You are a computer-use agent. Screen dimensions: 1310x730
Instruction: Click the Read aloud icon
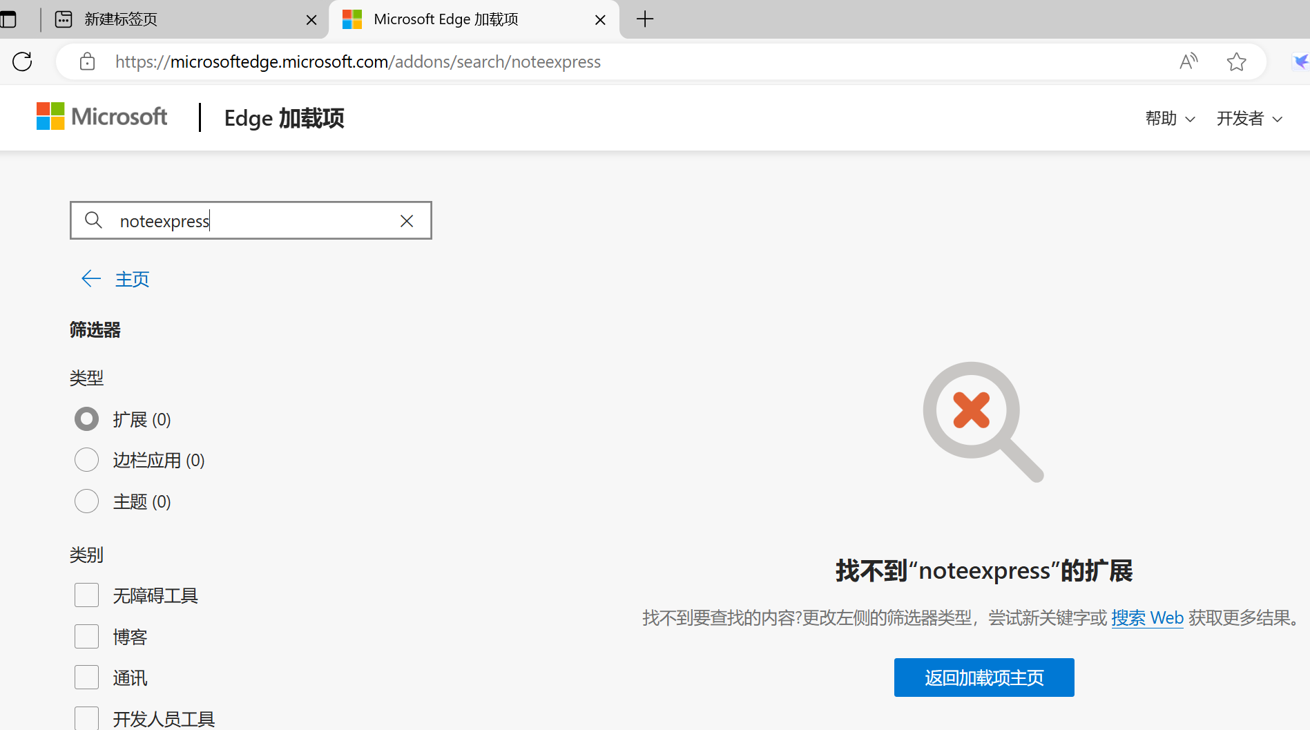(1188, 61)
